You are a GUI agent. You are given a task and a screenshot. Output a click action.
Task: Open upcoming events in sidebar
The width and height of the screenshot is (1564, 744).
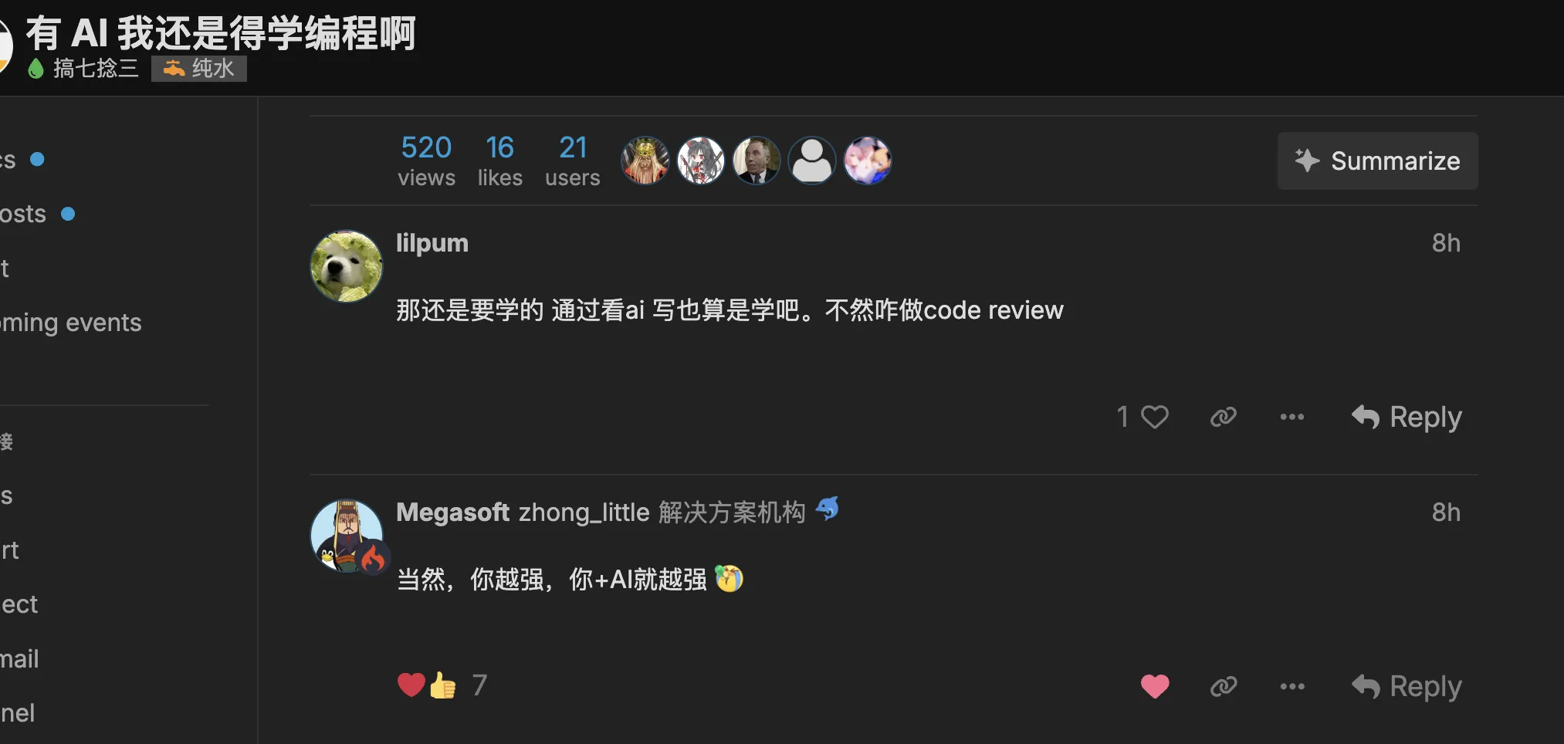point(71,323)
